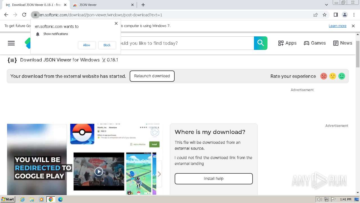Allow notifications from en.softonic.com

click(x=87, y=45)
